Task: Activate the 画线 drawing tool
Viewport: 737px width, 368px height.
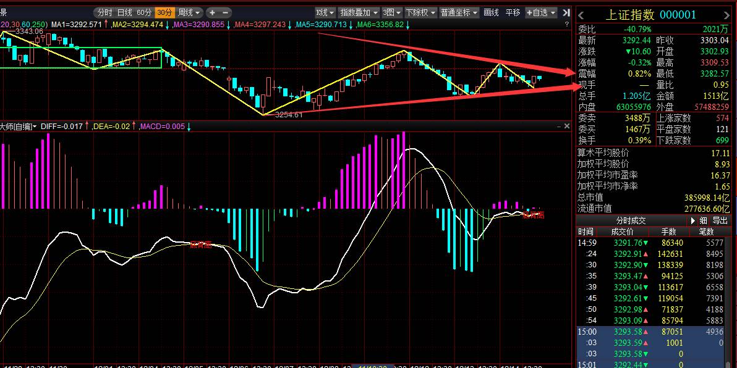Action: click(x=491, y=13)
